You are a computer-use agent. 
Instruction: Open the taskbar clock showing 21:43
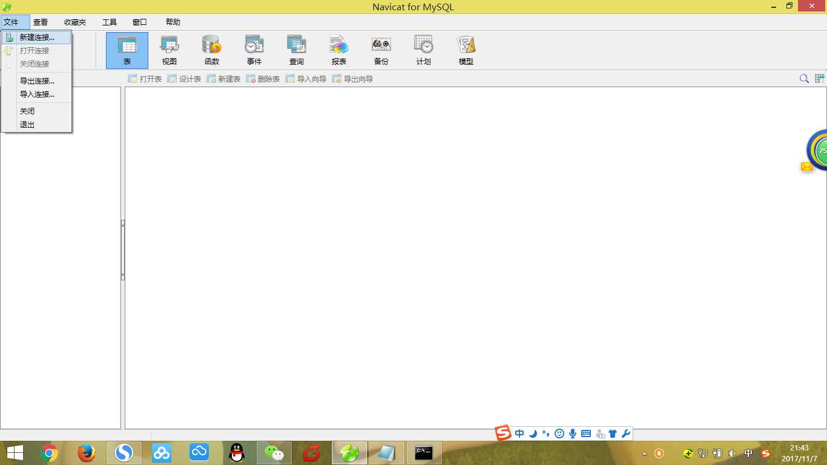[x=799, y=453]
